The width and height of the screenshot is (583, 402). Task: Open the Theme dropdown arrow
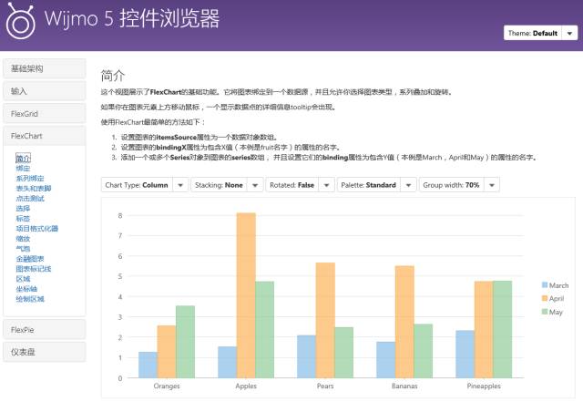pos(569,33)
